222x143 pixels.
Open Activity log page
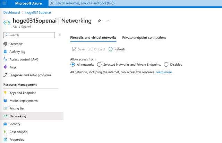coord(17,51)
